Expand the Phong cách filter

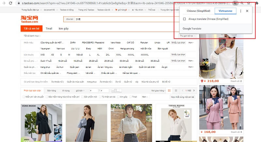pyautogui.click(x=73, y=73)
